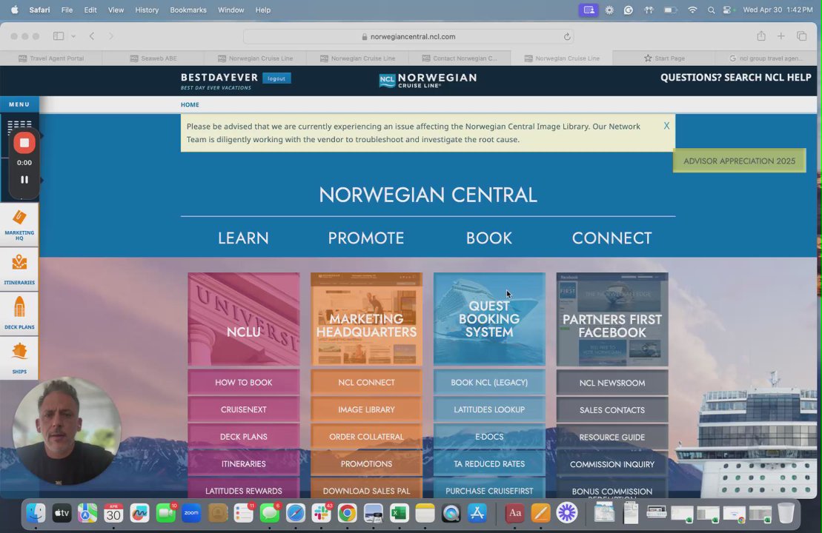
Task: Launch Excel from the Dock
Action: (x=399, y=513)
